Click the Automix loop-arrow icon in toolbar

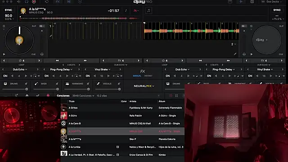tap(47, 2)
